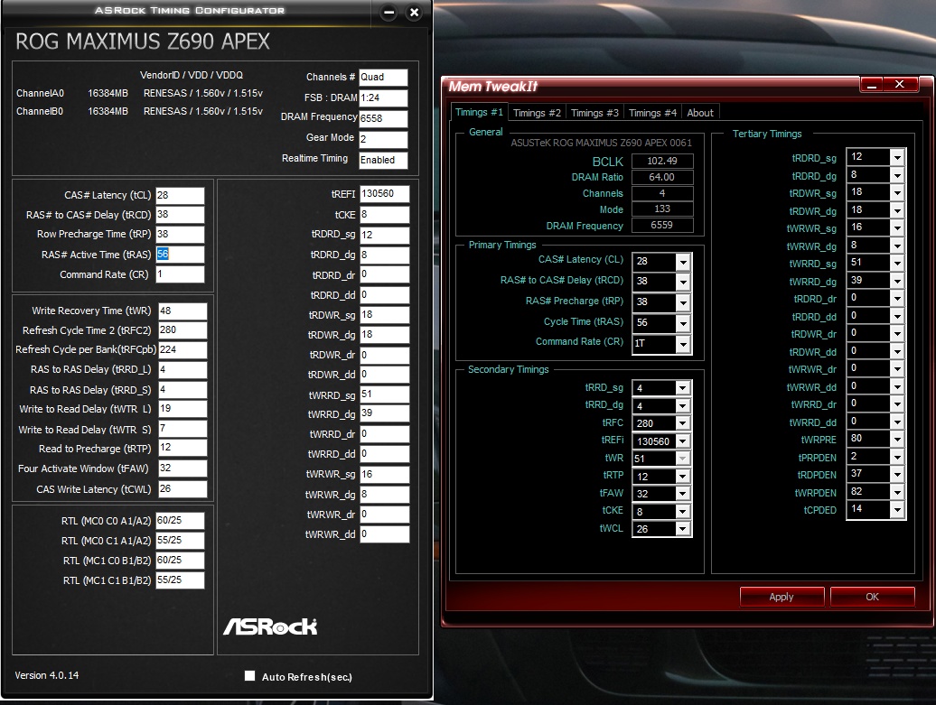Open the tertiary tWRWR_sg dropdown in Mem TweakIt
Screen dimensions: 936x705
click(896, 227)
